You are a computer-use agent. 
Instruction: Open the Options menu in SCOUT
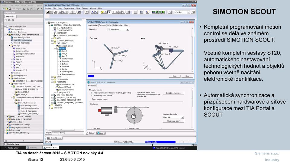click(x=85, y=8)
